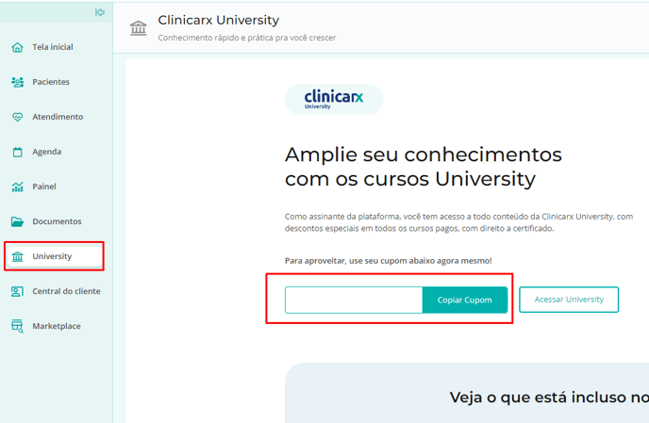This screenshot has width=649, height=423.
Task: Open the Marketplace menu item
Action: point(57,326)
